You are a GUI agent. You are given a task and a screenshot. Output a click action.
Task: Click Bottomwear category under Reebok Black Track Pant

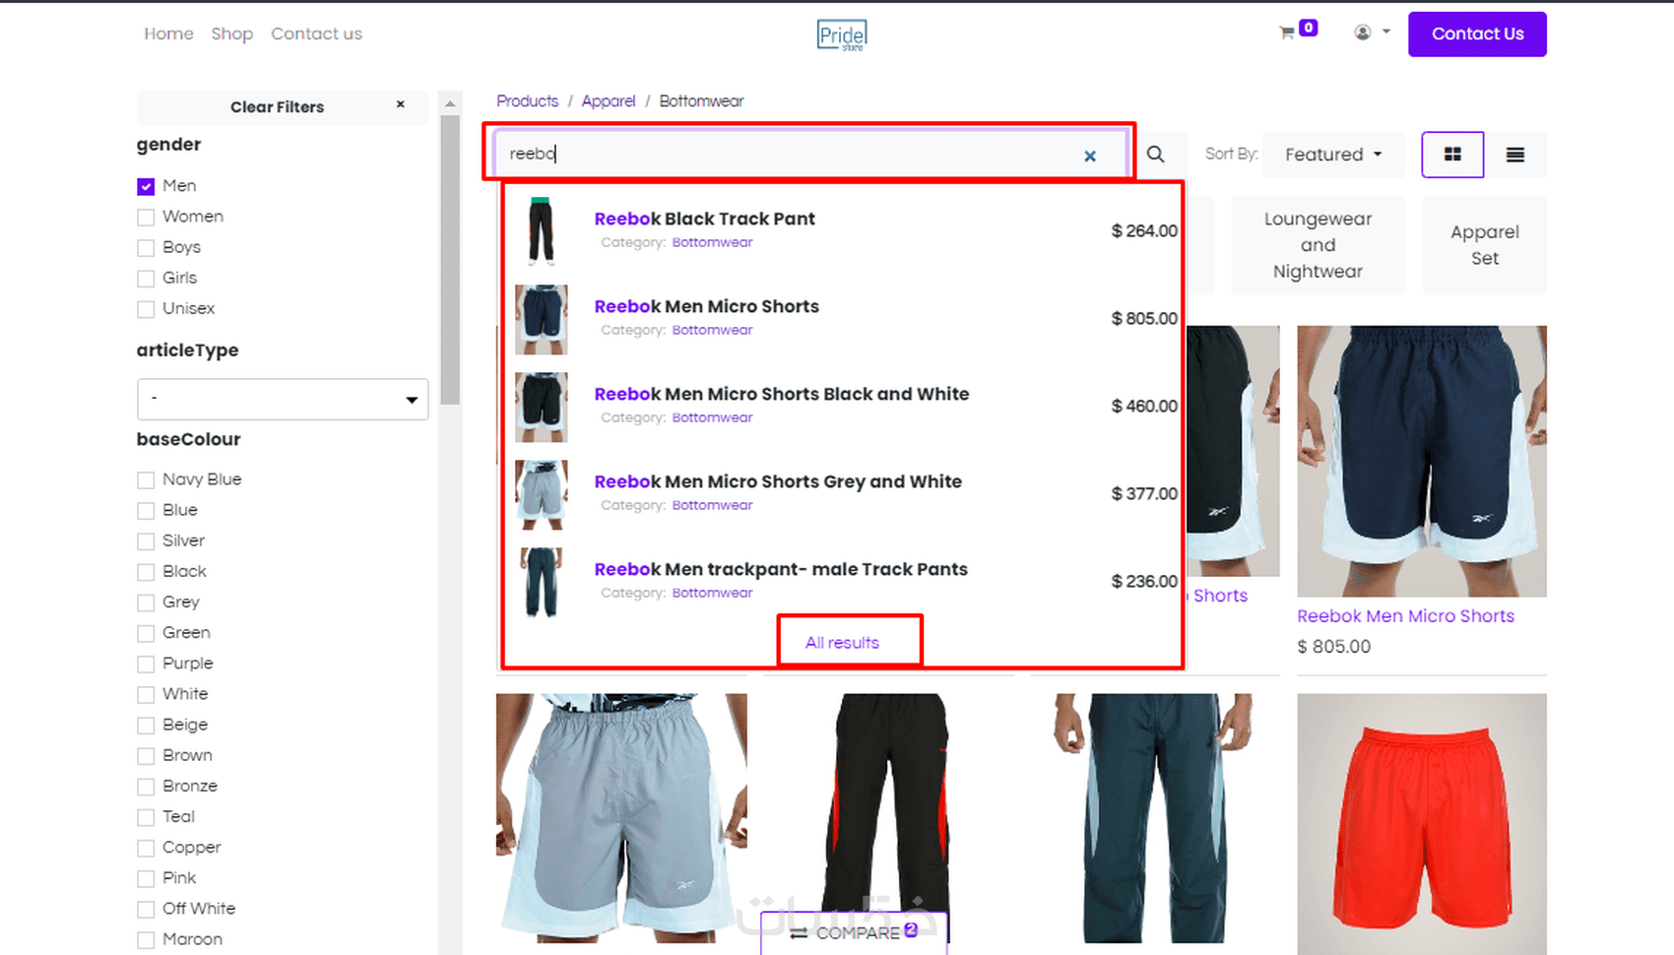click(x=712, y=242)
